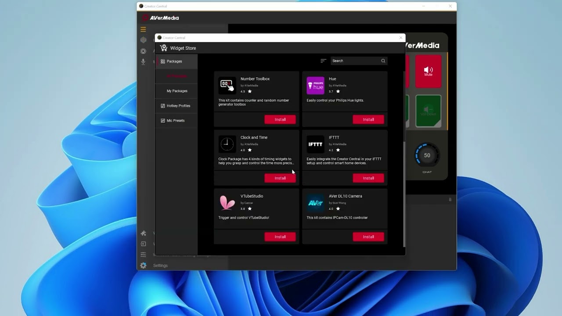Screen dimensions: 562x316
Task: Click the green Vol Down key in the main window
Action: click(x=428, y=111)
